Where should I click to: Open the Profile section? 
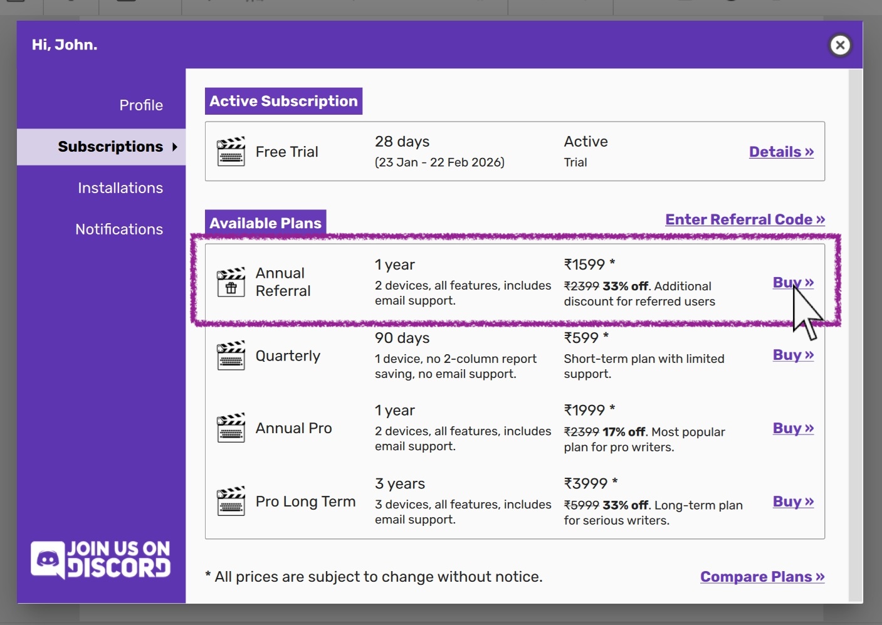pos(141,105)
